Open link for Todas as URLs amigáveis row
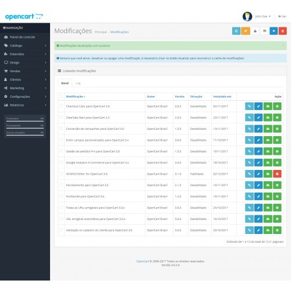Screen dimensions: 291x291 [249, 208]
